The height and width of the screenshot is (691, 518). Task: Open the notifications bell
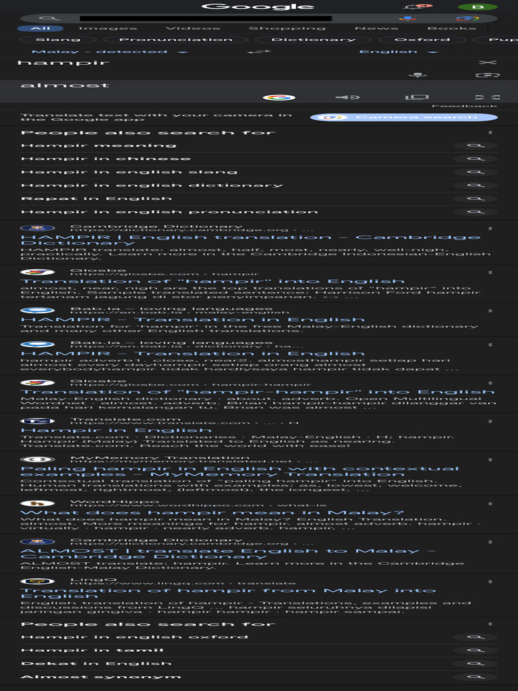pyautogui.click(x=415, y=7)
